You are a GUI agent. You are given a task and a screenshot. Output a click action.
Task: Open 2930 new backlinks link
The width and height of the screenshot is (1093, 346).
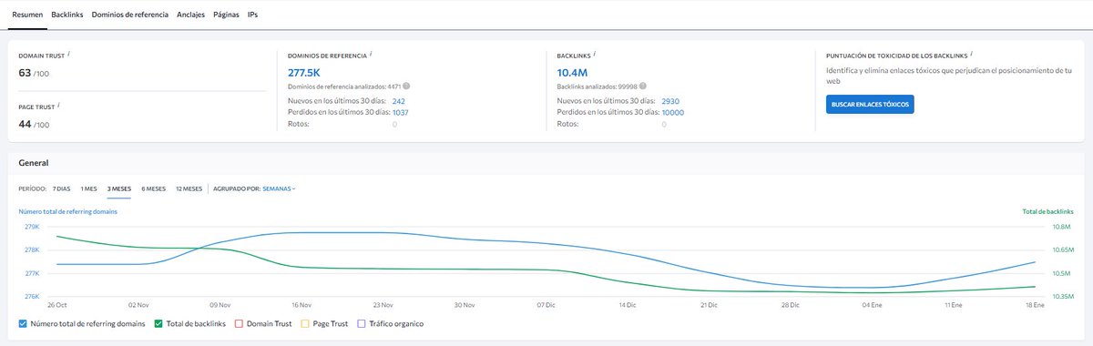(x=670, y=101)
